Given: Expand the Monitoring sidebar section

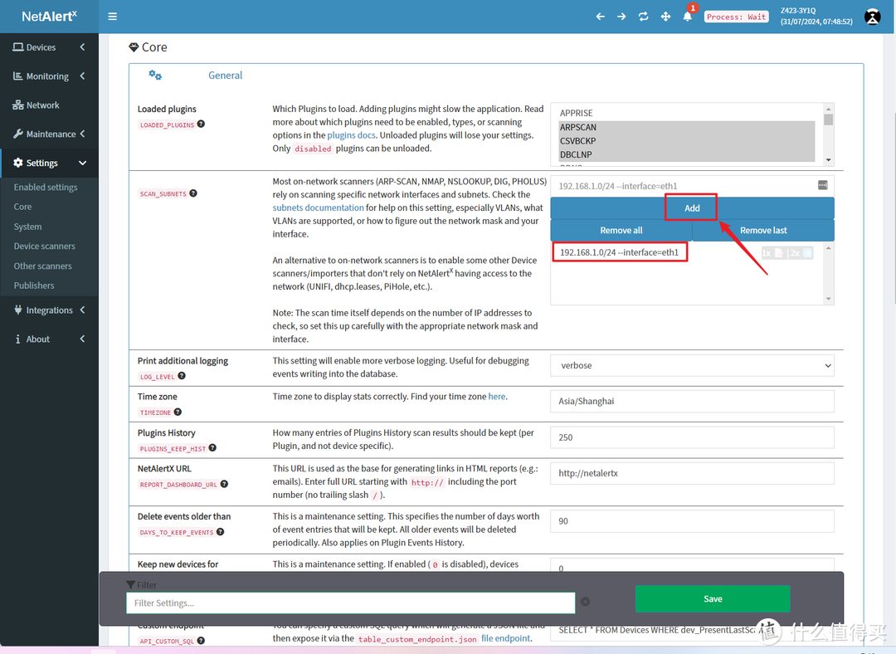Looking at the screenshot, I should tap(49, 76).
